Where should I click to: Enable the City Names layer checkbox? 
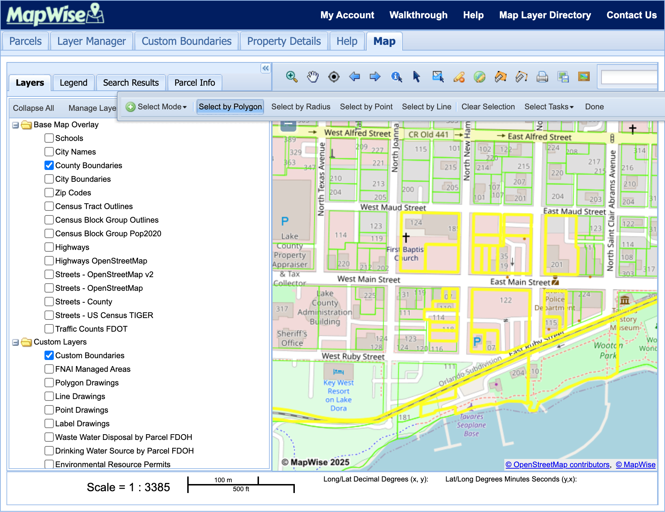(x=49, y=152)
